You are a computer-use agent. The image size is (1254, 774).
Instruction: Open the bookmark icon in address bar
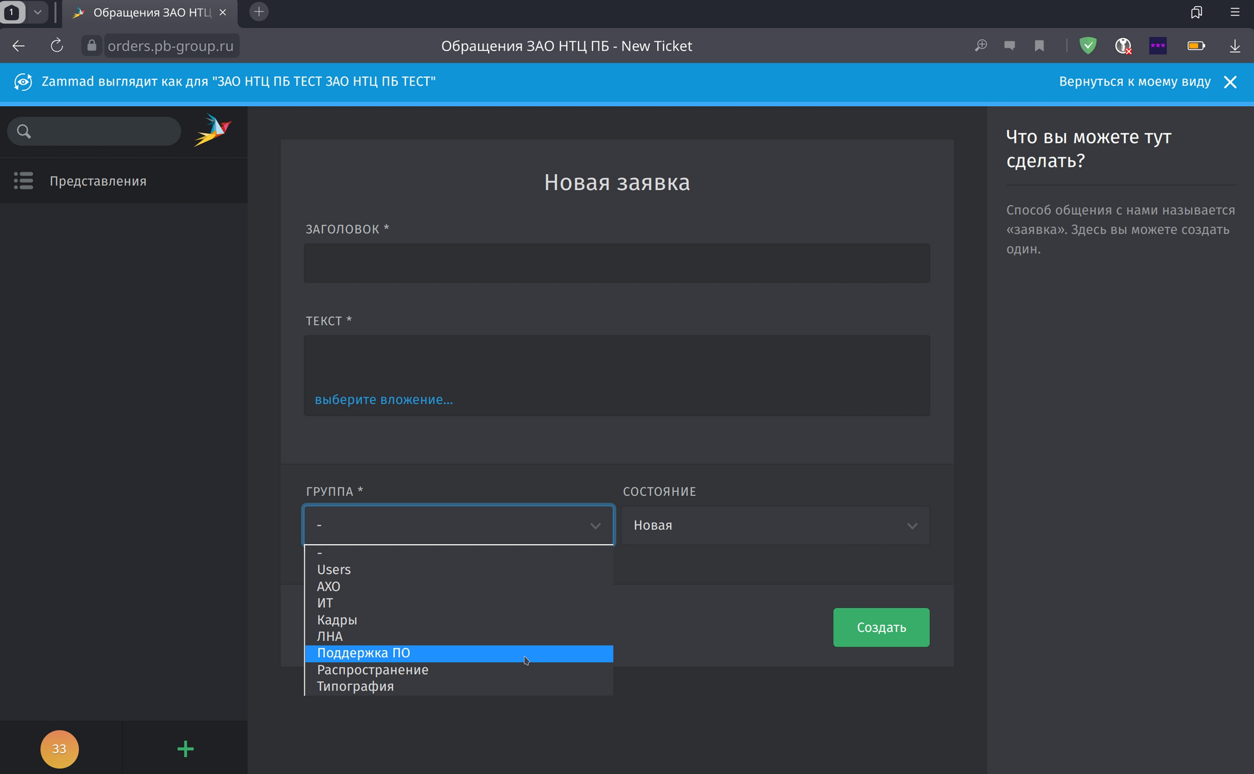coord(1039,46)
